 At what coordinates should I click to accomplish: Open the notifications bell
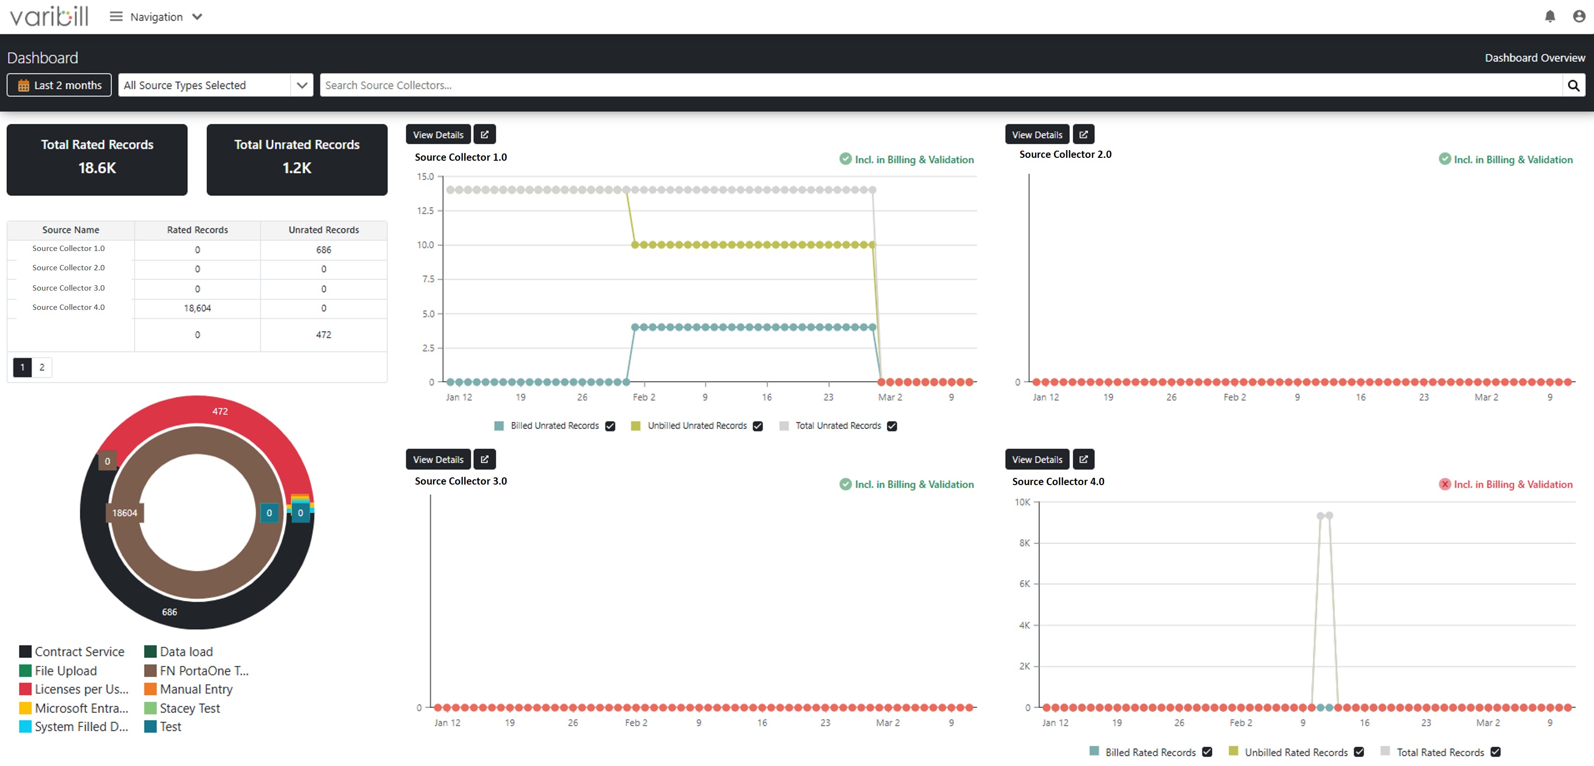1551,17
